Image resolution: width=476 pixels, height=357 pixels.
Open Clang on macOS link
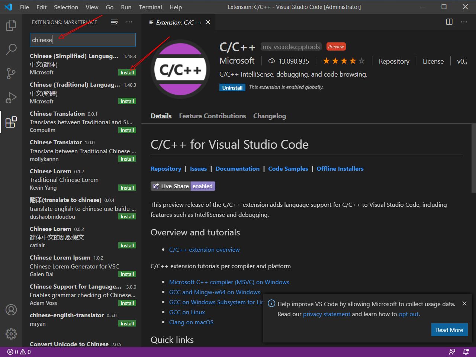coord(191,322)
